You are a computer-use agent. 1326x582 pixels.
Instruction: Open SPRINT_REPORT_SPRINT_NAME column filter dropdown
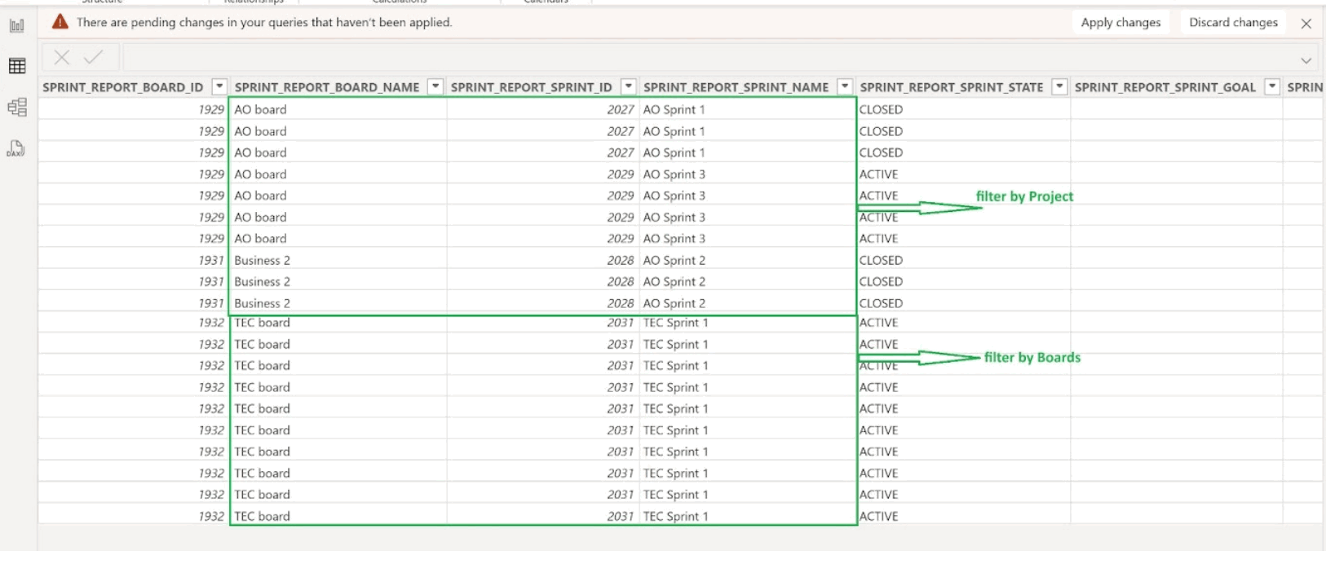(845, 86)
